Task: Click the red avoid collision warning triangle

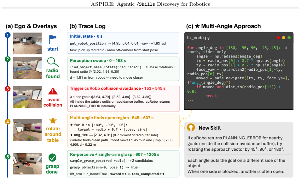Action: click(53, 91)
